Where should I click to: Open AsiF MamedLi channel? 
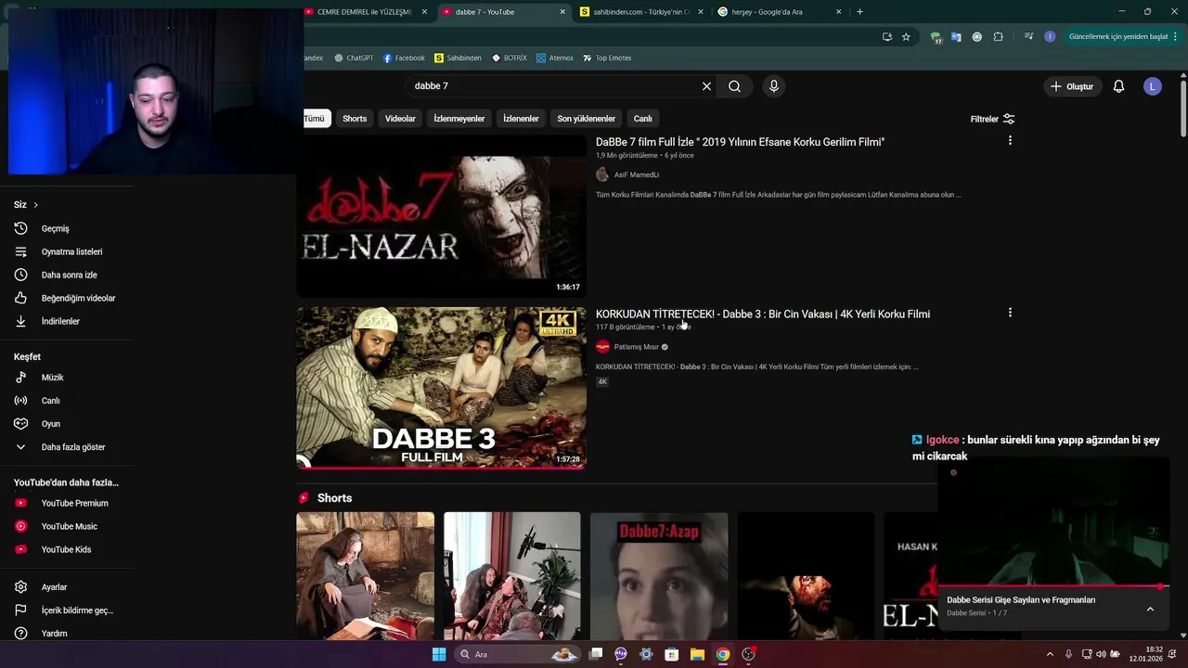[637, 174]
